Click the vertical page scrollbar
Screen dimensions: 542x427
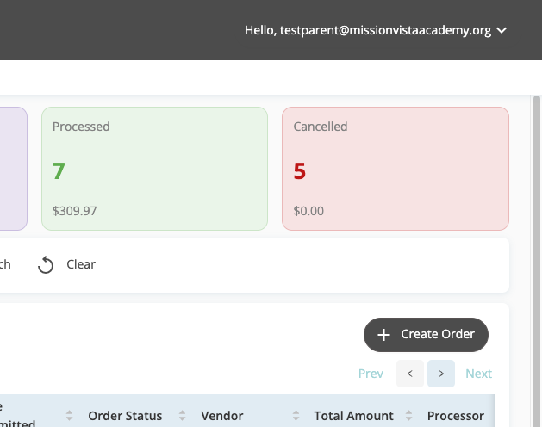click(x=537, y=261)
